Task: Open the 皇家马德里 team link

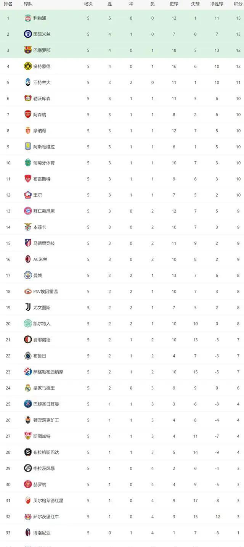Action: click(44, 388)
